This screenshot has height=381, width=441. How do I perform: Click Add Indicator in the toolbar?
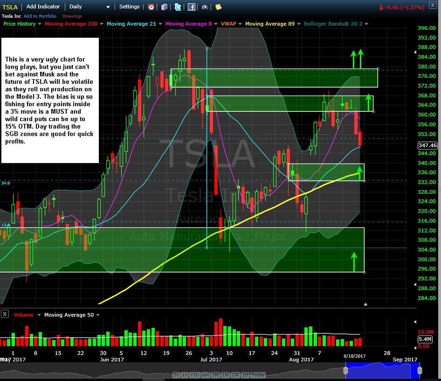[x=43, y=7]
